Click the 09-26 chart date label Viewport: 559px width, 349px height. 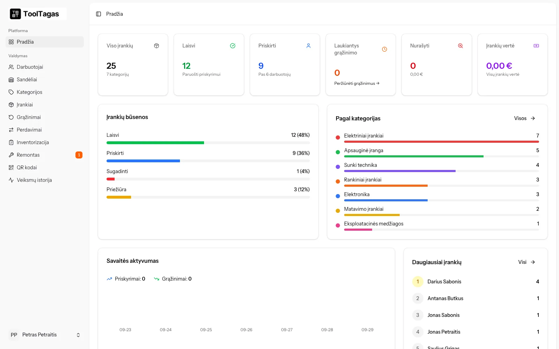[x=246, y=330]
